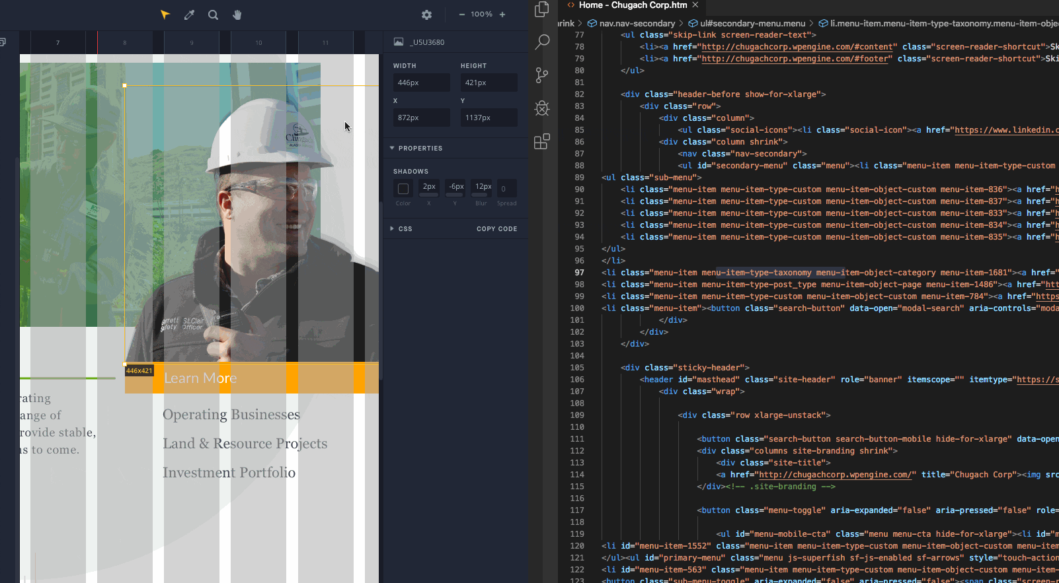Select the arrow pointer tool
The image size is (1059, 583).
pos(165,15)
